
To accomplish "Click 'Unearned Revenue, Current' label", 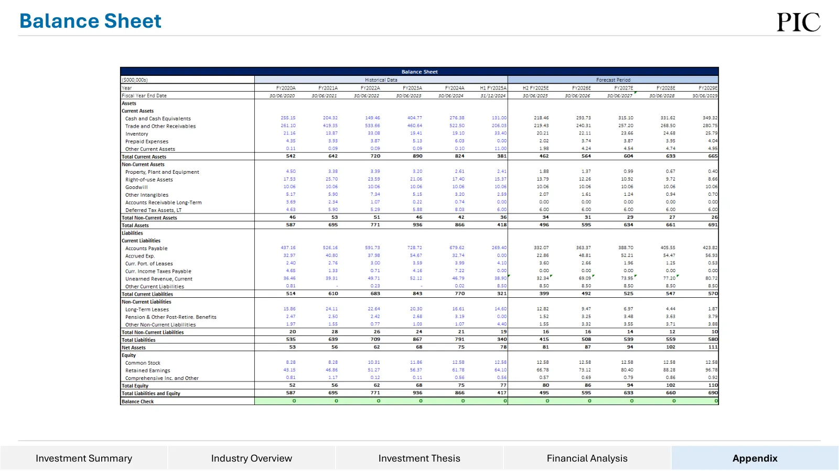I will [159, 279].
